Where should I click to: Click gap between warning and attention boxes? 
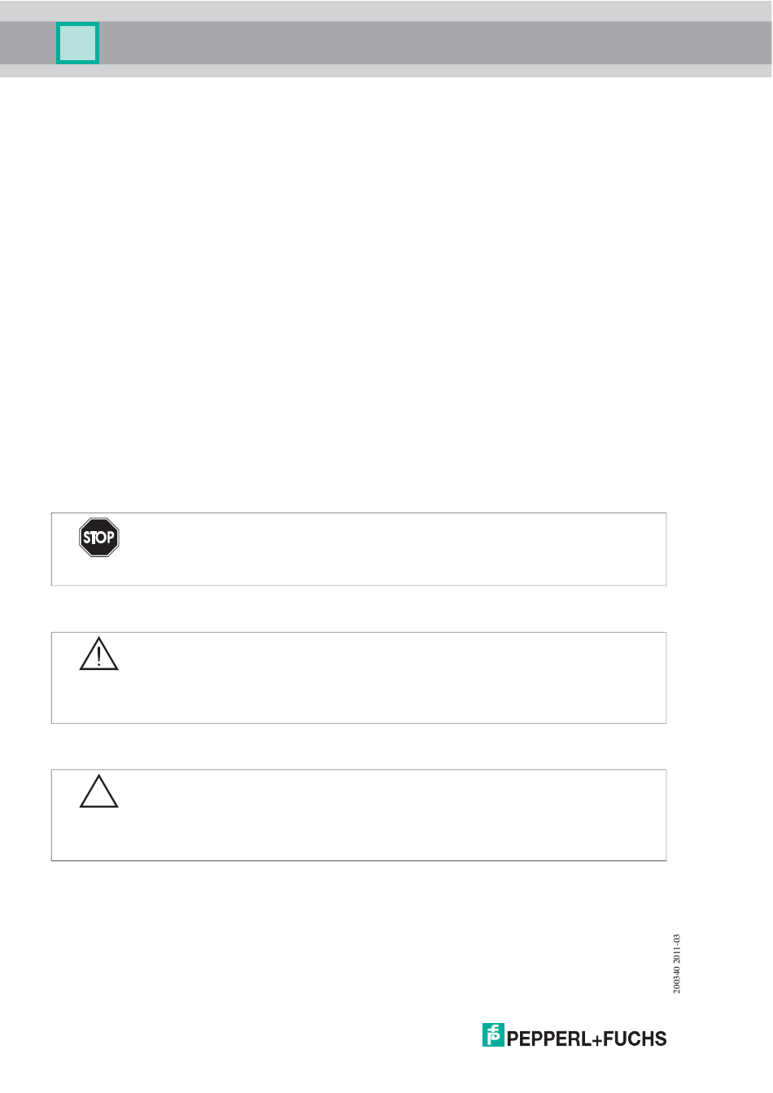click(x=359, y=746)
